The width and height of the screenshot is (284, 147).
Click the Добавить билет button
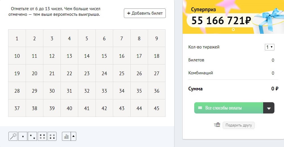click(x=145, y=13)
